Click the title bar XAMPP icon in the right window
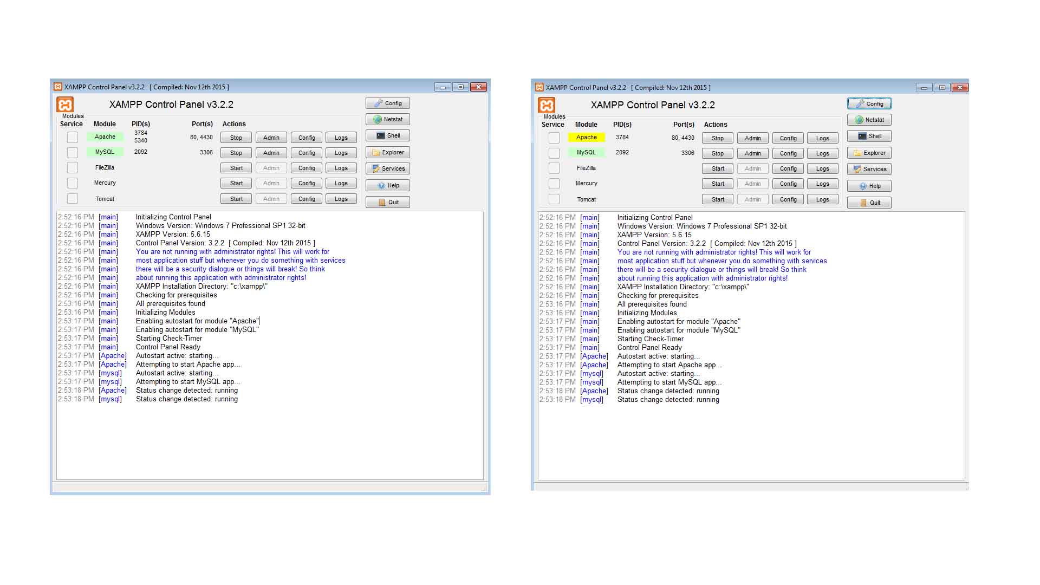The height and width of the screenshot is (585, 1040). click(x=539, y=87)
